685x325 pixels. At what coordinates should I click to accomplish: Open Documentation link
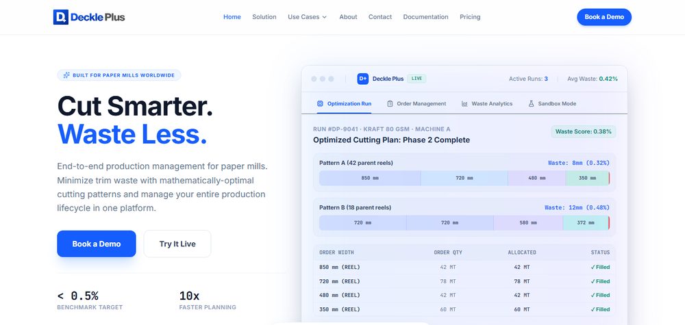[x=425, y=17]
